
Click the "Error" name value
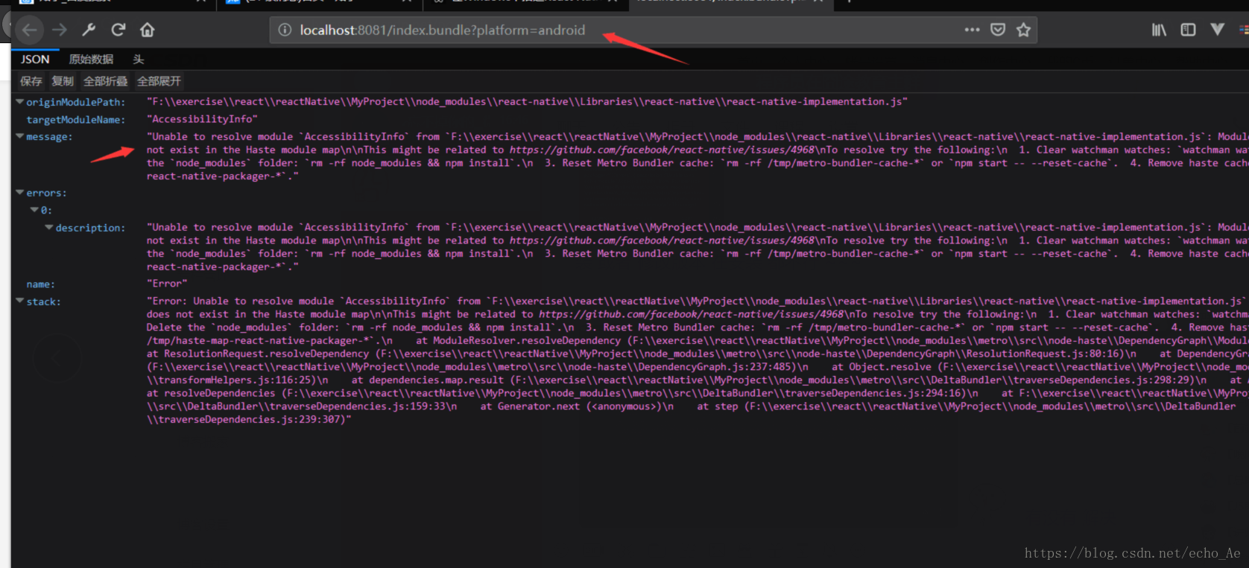coord(167,284)
